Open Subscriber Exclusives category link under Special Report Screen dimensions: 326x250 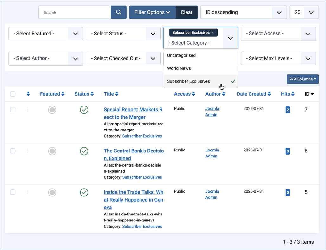142,136
